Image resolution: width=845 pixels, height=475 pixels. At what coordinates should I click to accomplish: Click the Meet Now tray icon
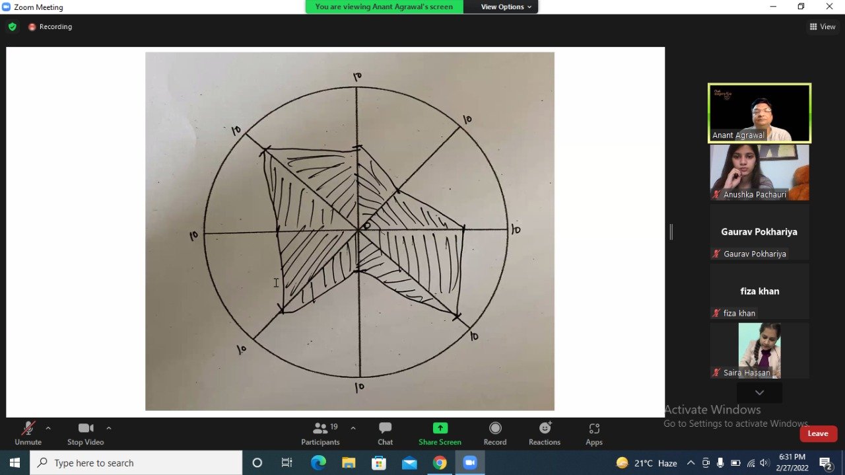(x=706, y=463)
